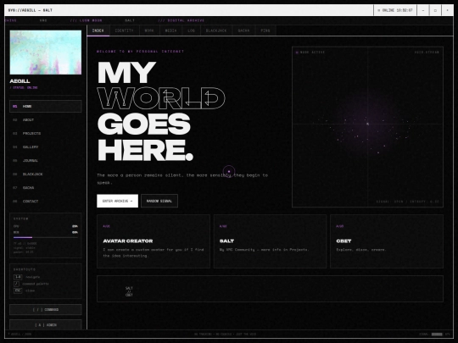This screenshot has height=343, width=458.
Task: Maximize the window
Action: point(435,10)
